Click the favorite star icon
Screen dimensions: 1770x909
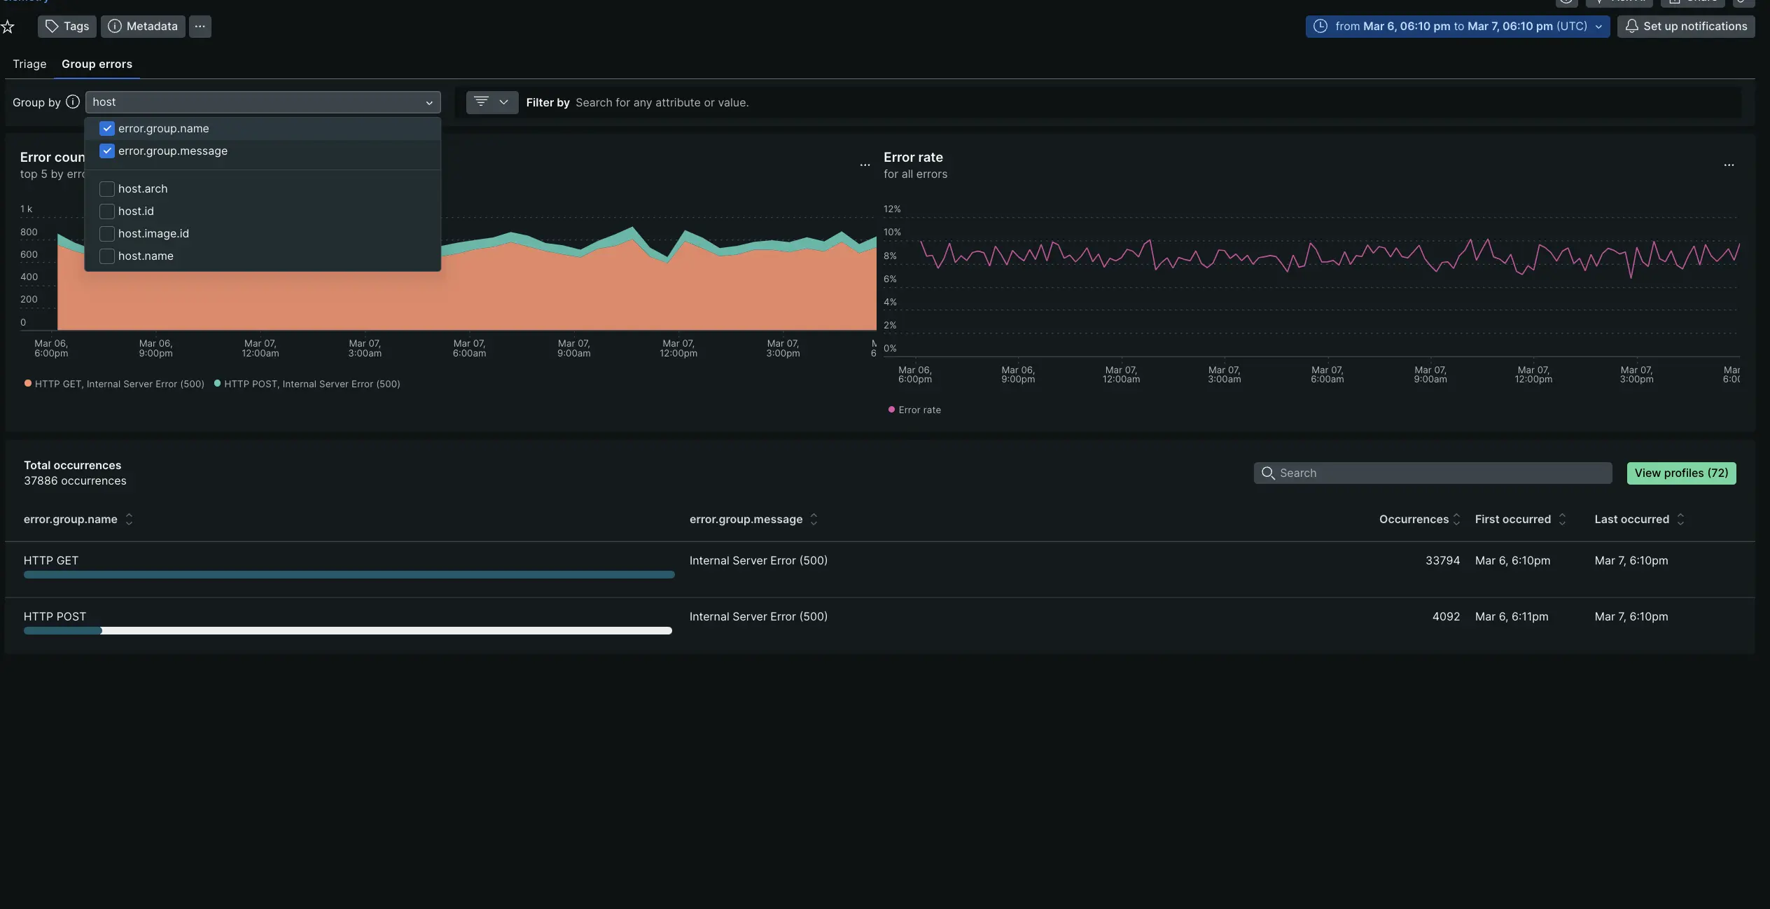tap(8, 27)
